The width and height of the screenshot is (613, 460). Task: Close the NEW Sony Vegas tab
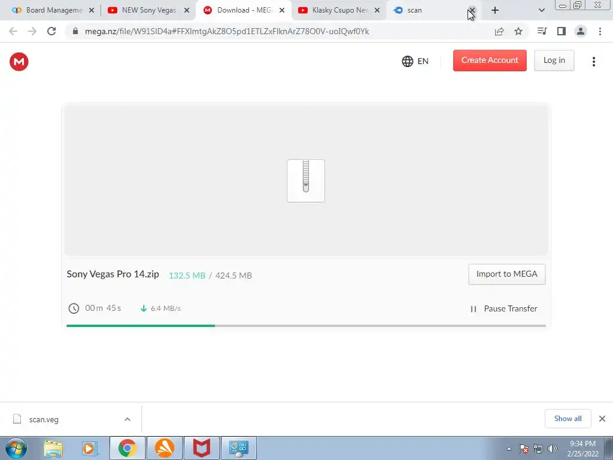[x=187, y=11]
